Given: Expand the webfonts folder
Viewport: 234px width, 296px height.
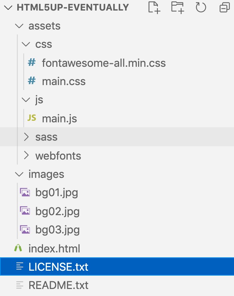Looking at the screenshot, I should click(26, 155).
